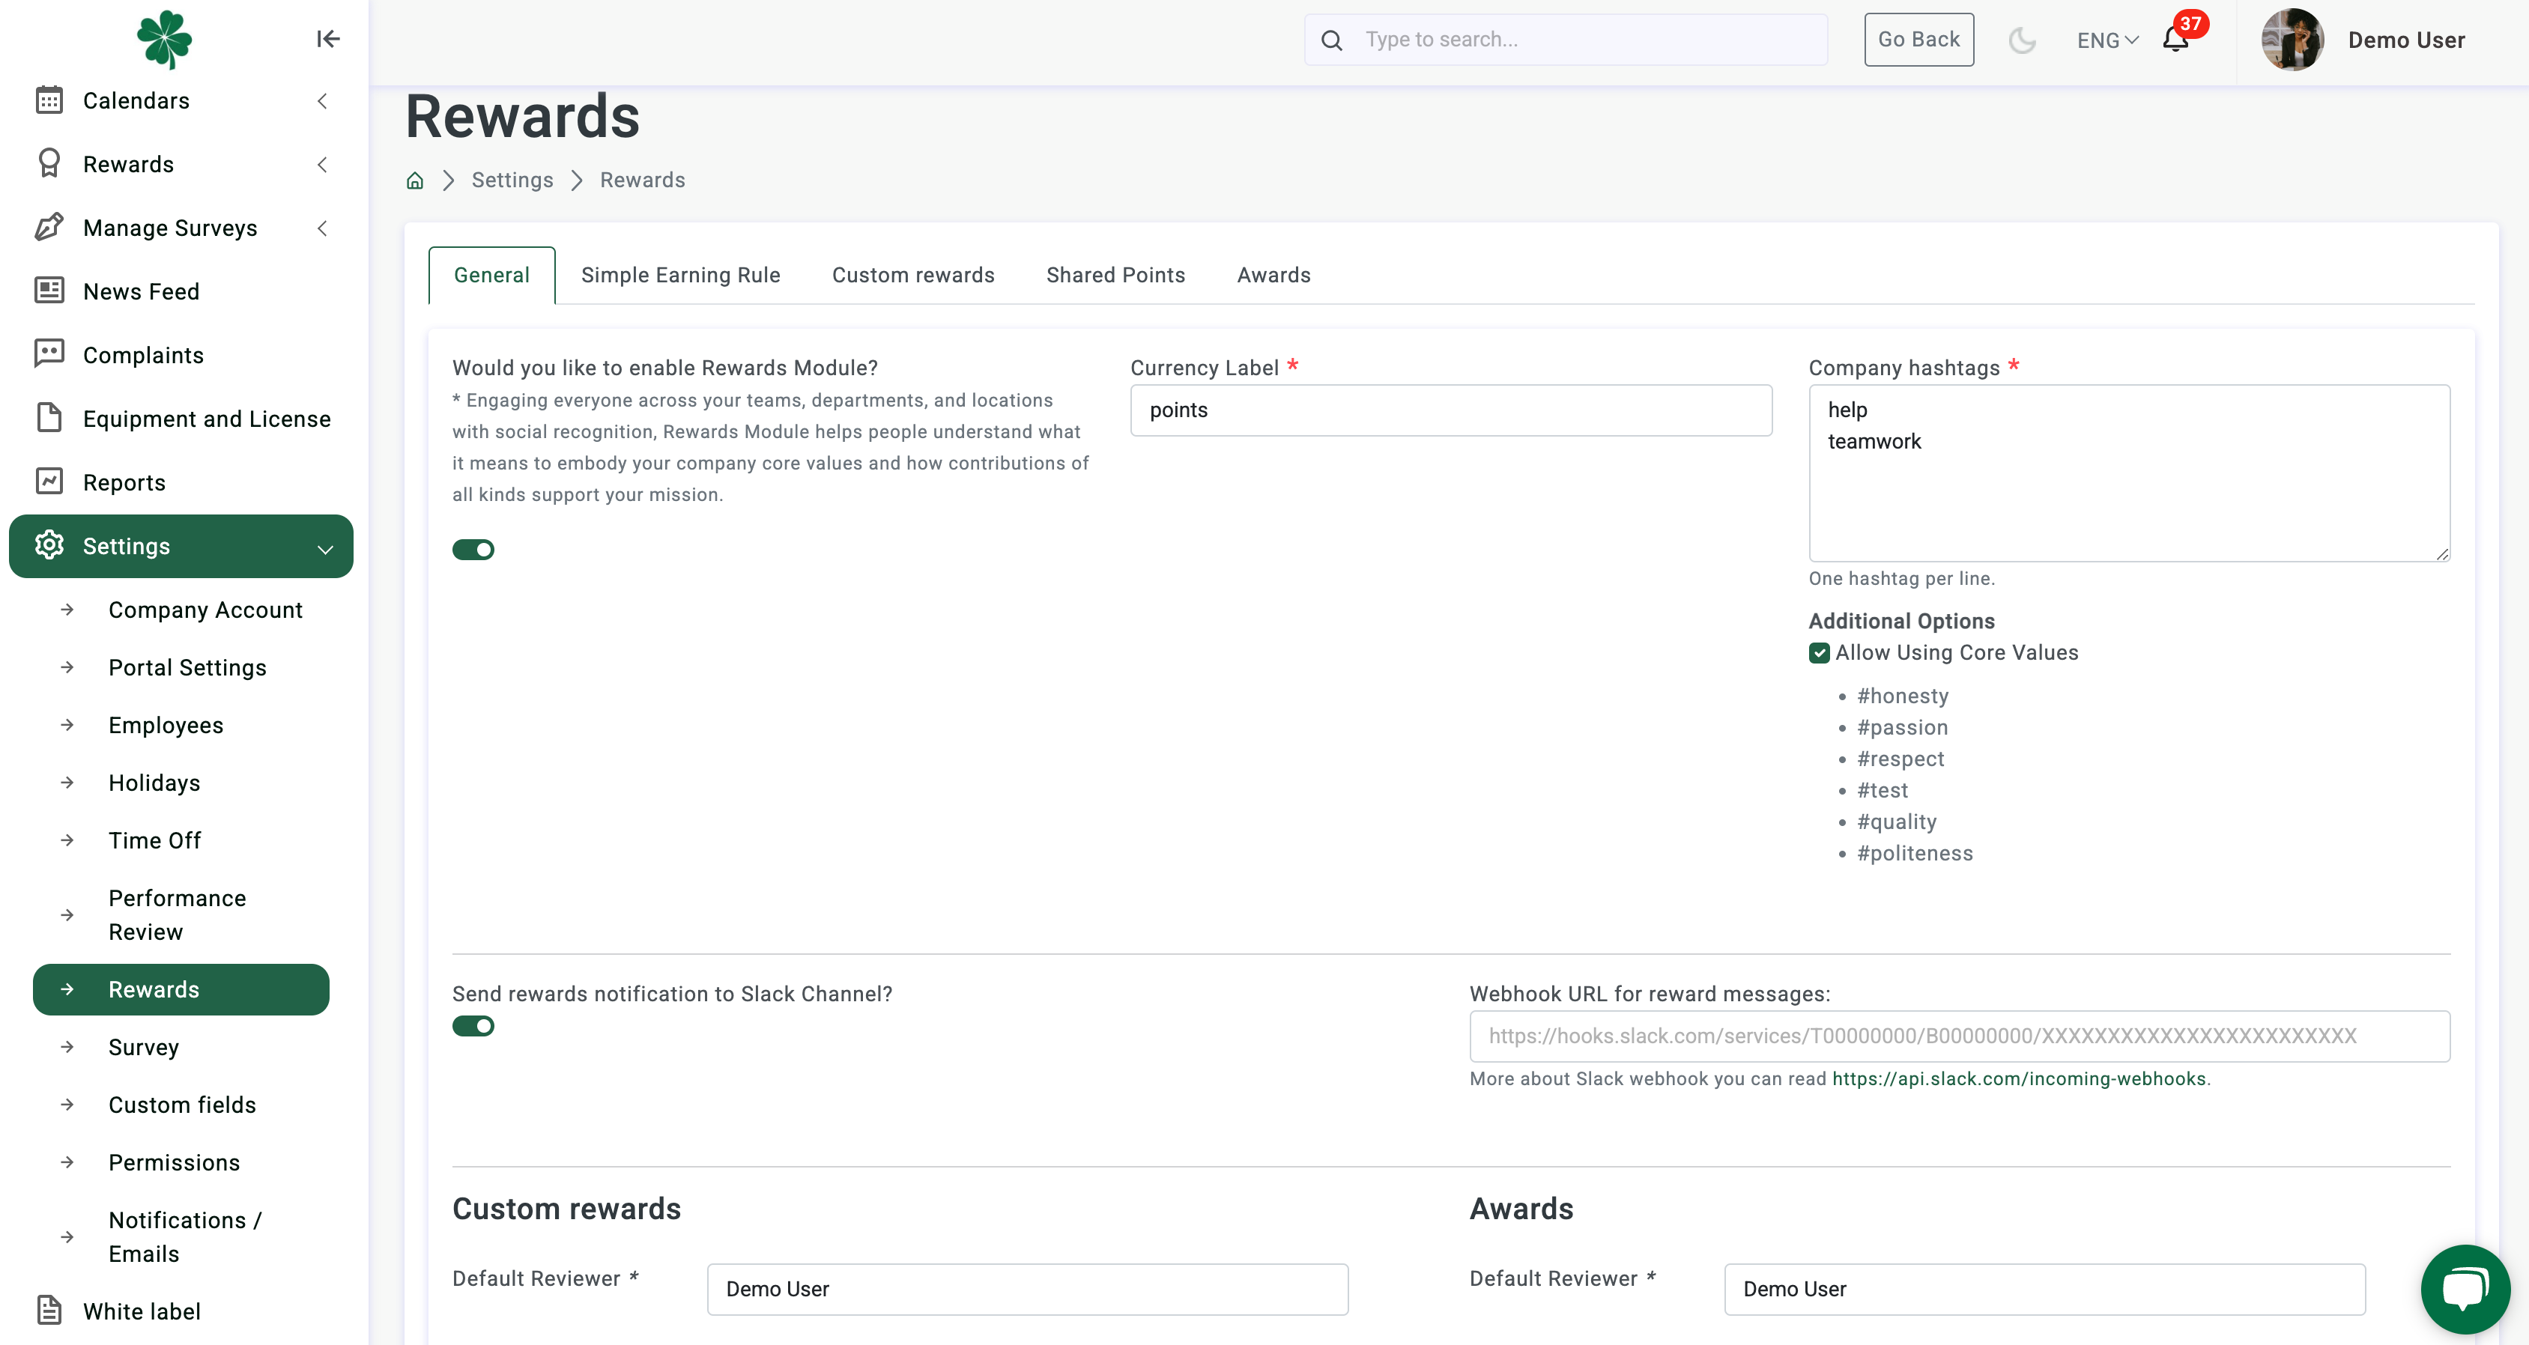Expand the Calendars menu chevron
This screenshot has width=2529, height=1345.
pos(322,101)
